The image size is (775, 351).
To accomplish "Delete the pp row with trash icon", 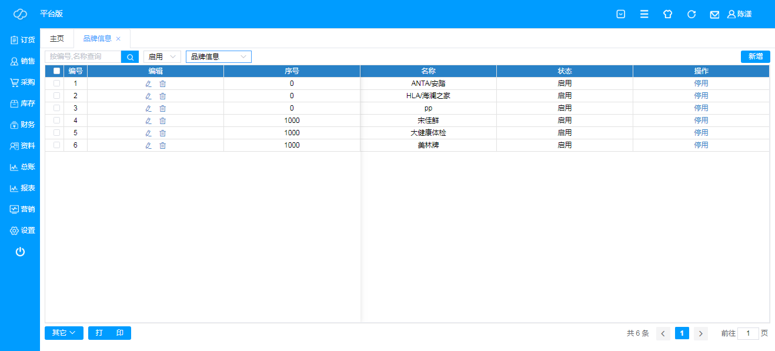I will [x=163, y=108].
